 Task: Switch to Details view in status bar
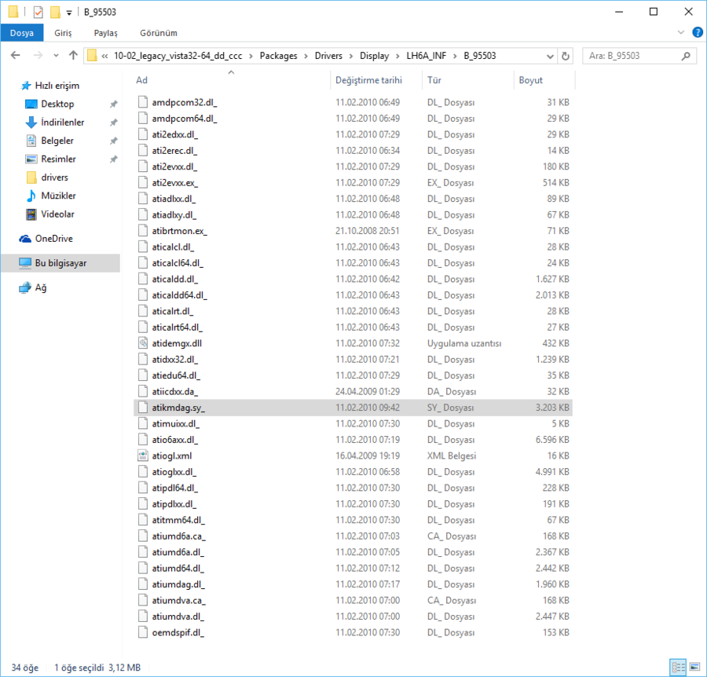click(678, 667)
